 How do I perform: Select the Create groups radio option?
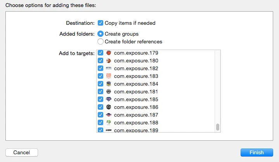101,34
